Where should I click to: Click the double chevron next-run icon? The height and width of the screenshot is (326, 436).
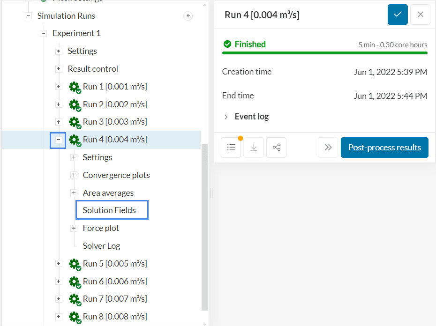click(328, 148)
